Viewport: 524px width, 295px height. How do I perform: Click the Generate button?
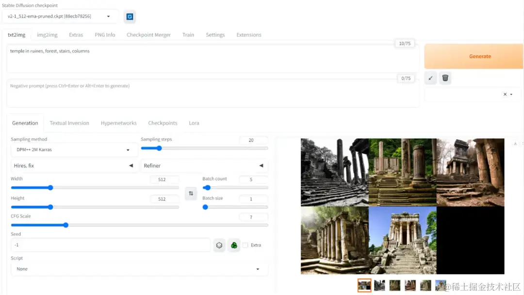tap(474, 56)
